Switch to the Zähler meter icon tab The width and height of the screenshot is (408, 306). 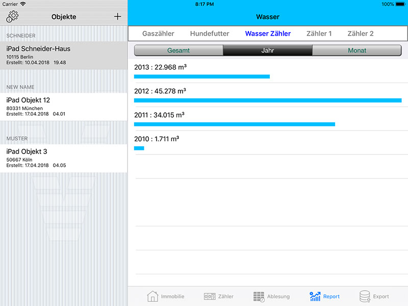[210, 296]
